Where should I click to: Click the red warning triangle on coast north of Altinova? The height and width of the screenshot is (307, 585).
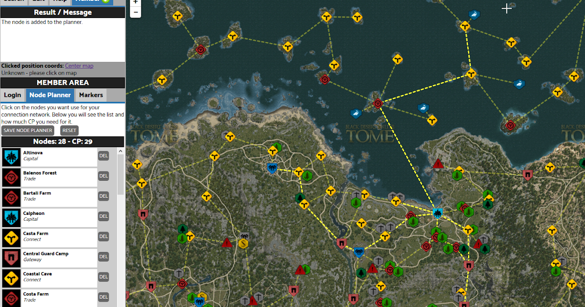click(438, 164)
